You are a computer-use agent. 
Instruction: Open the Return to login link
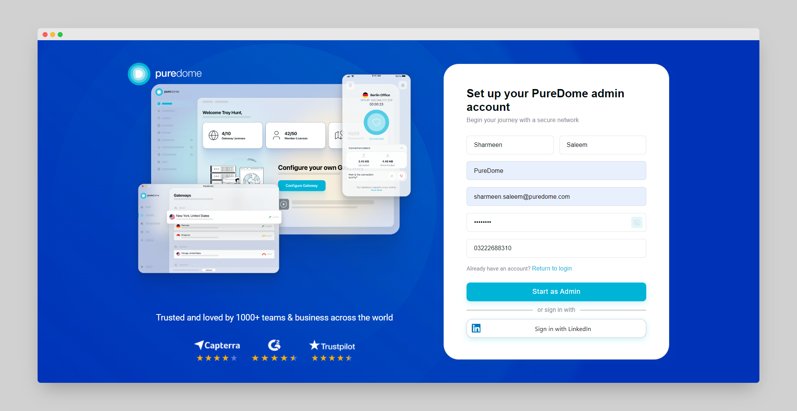552,268
